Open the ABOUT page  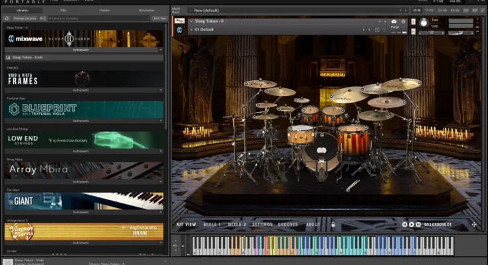[313, 225]
